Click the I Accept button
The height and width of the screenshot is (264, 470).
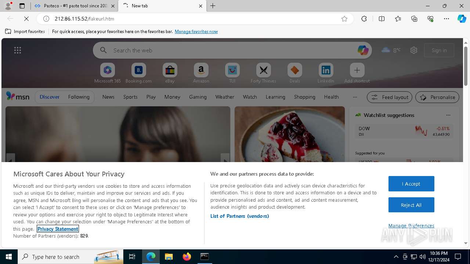411,184
